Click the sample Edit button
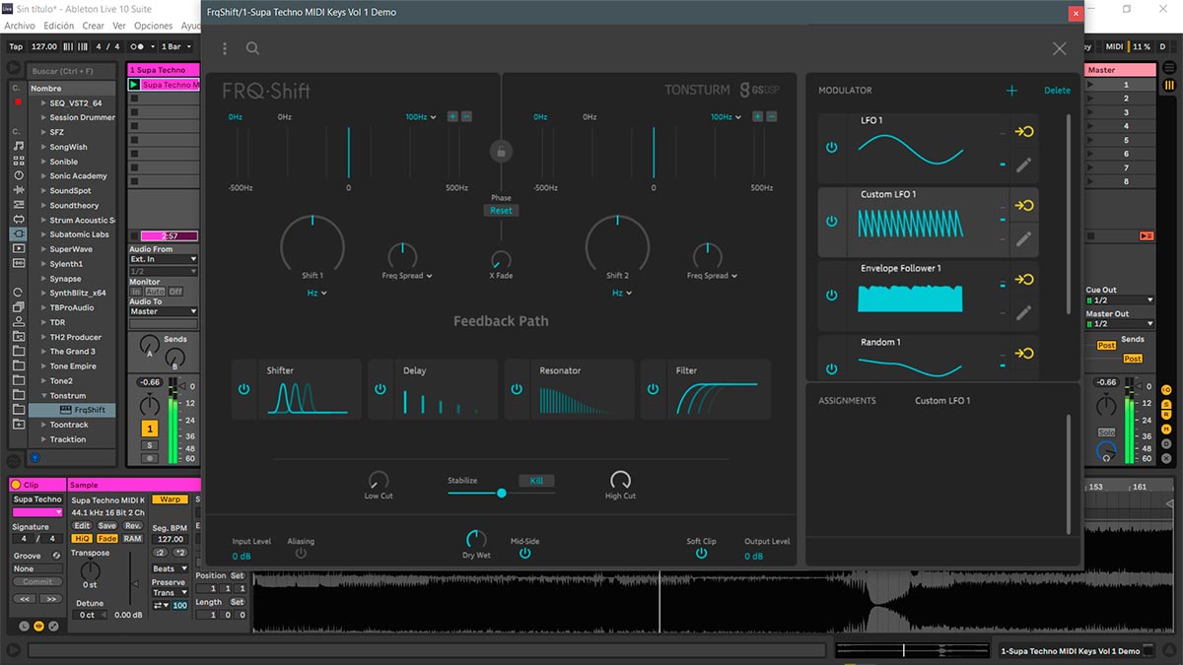The width and height of the screenshot is (1183, 665). (x=82, y=525)
